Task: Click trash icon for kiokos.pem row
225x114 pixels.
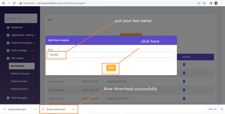Action: point(184,98)
